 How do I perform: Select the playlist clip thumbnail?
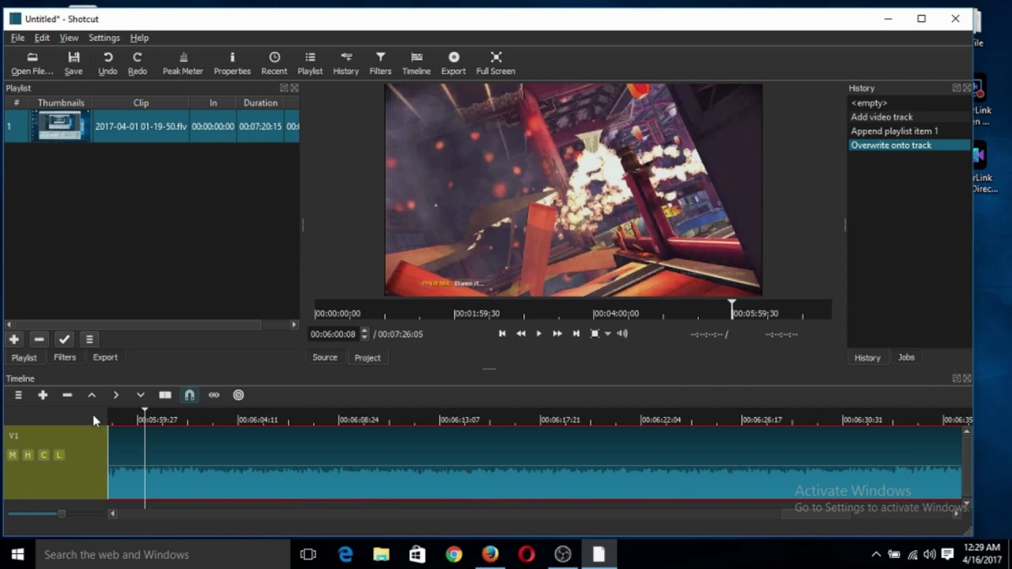[x=61, y=126]
